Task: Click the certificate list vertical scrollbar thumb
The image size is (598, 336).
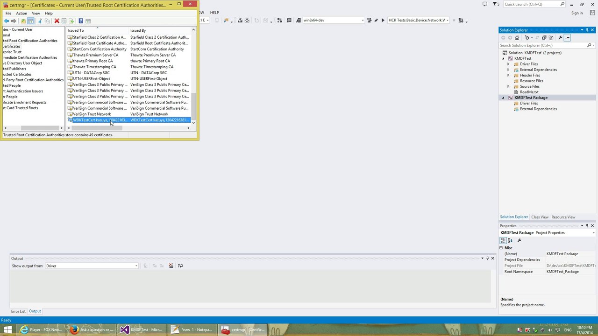Action: click(x=193, y=106)
